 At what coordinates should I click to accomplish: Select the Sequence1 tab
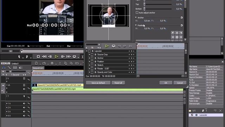pos(38,68)
